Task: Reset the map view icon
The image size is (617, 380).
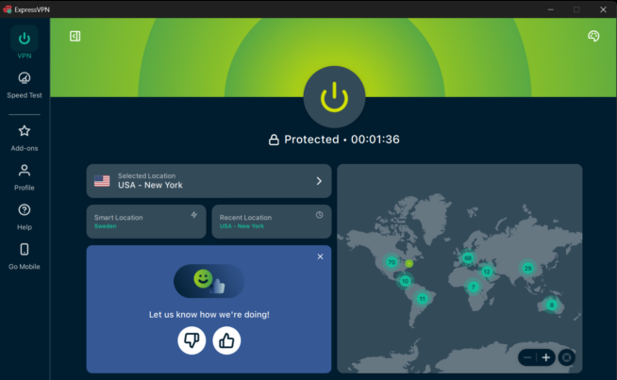Action: (x=567, y=357)
